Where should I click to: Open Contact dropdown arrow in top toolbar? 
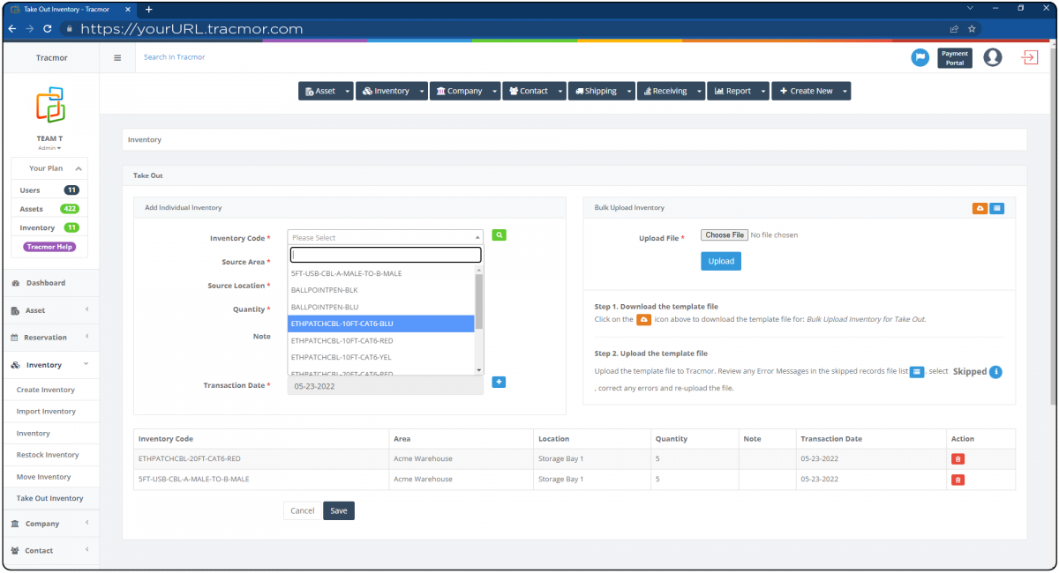pyautogui.click(x=560, y=91)
